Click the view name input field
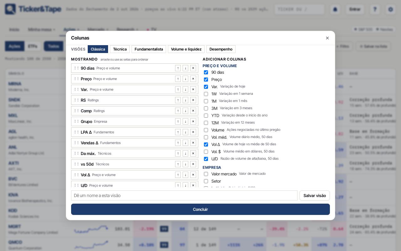This screenshot has width=401, height=251. click(184, 195)
